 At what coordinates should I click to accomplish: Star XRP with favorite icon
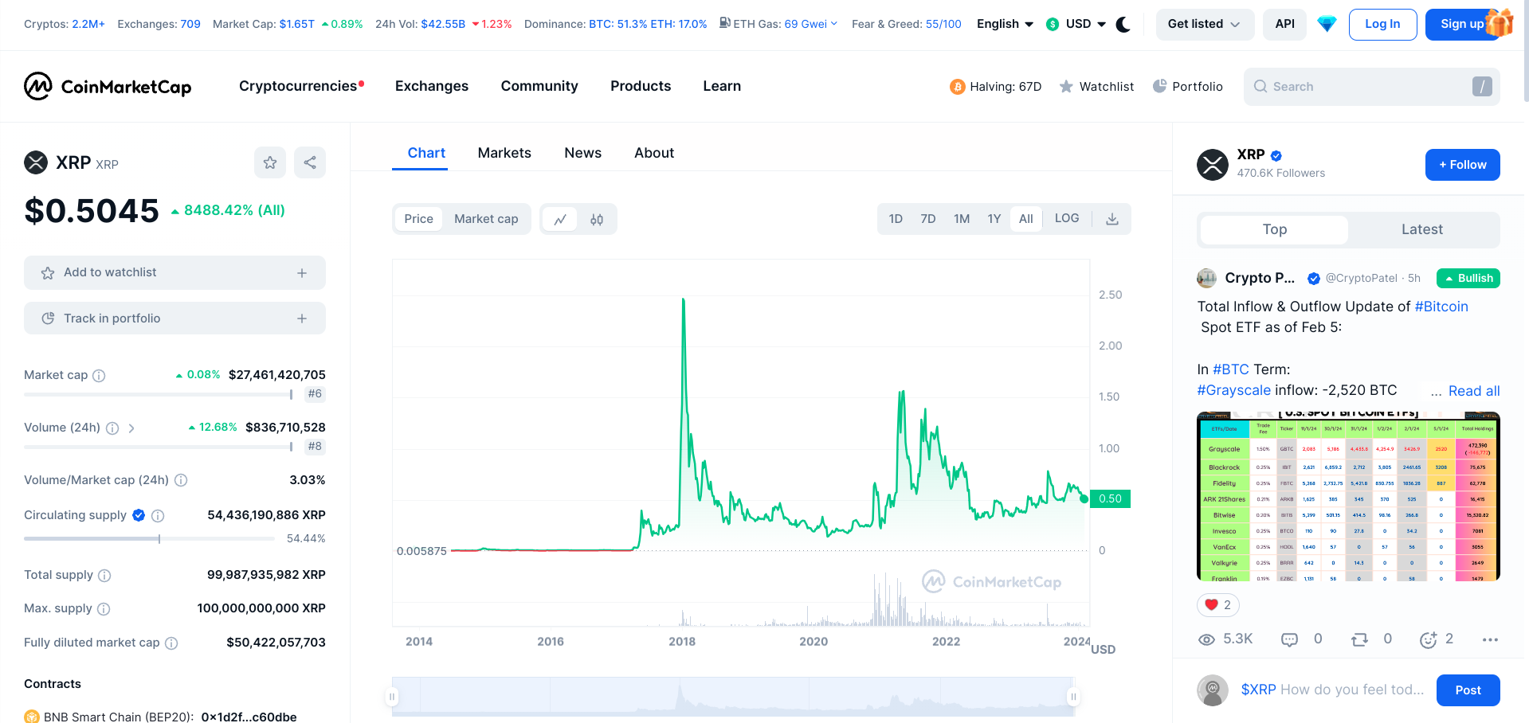[x=270, y=162]
